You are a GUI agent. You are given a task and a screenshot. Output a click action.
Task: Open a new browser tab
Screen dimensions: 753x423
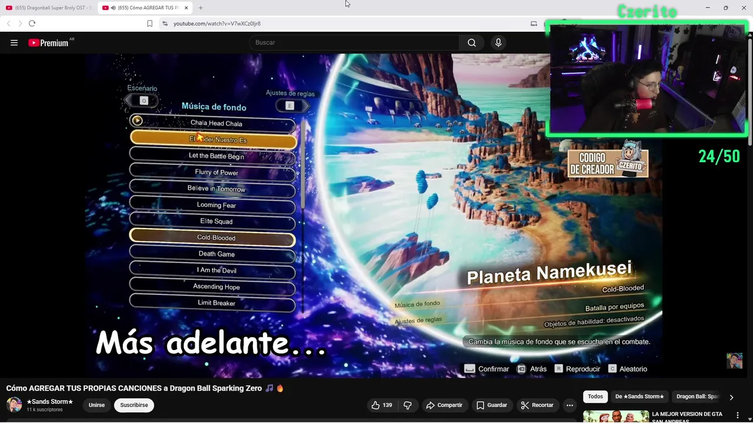coord(201,8)
